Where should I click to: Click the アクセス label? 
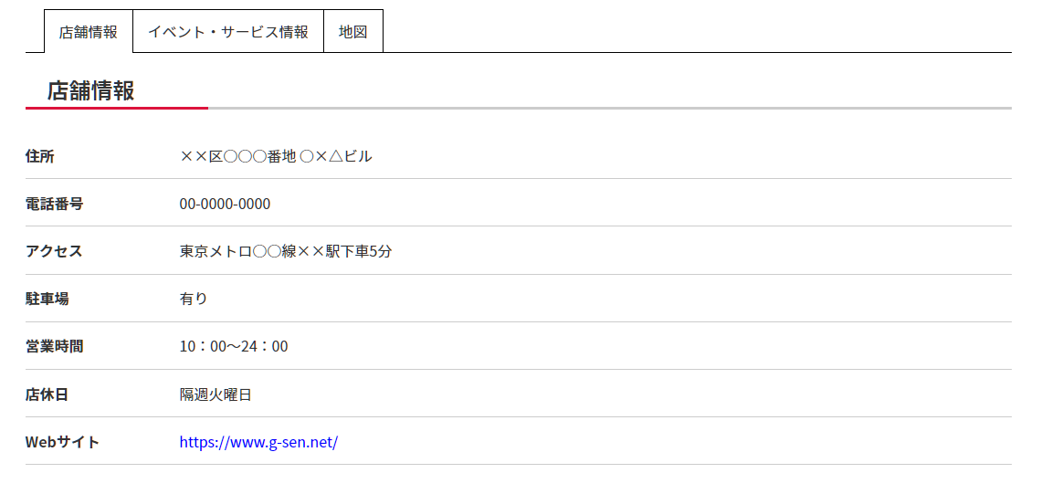coord(54,252)
